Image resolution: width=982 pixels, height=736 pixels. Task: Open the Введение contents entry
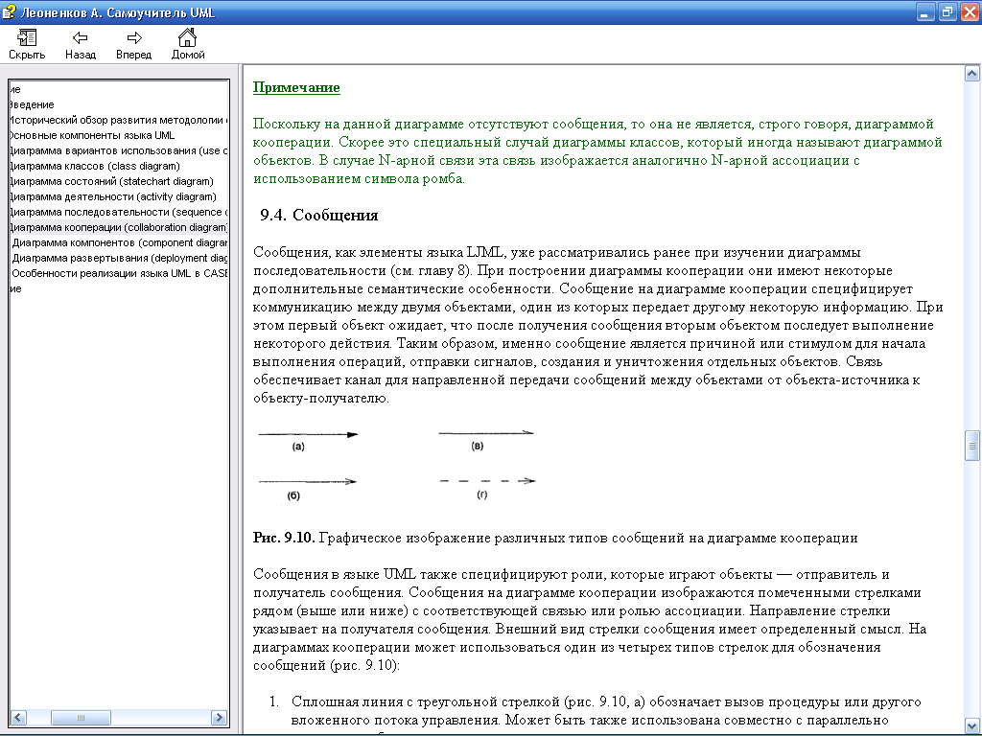[32, 104]
